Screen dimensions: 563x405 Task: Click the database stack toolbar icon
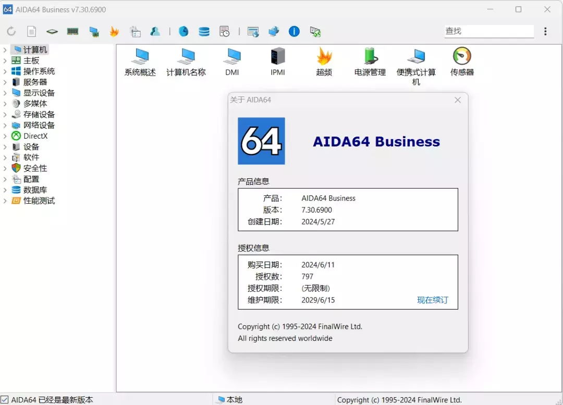[204, 32]
